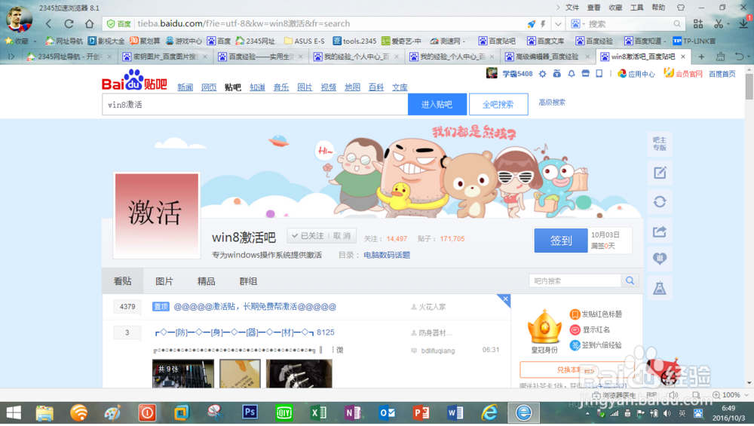The height and width of the screenshot is (426, 754).
Task: Expand the 收藏 bookmarks dropdown
Action: pyautogui.click(x=35, y=41)
